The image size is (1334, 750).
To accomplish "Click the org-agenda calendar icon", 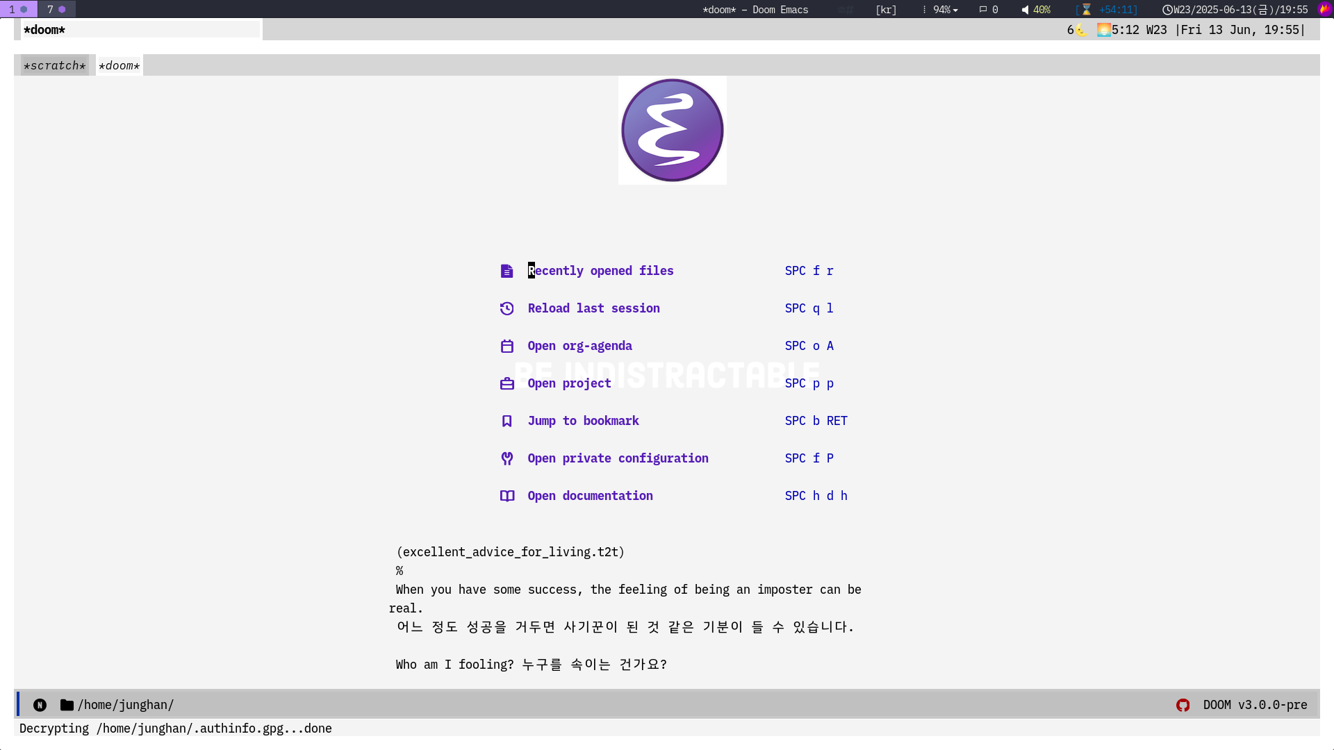I will (507, 346).
